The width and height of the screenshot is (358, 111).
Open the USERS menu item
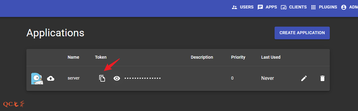(x=247, y=7)
